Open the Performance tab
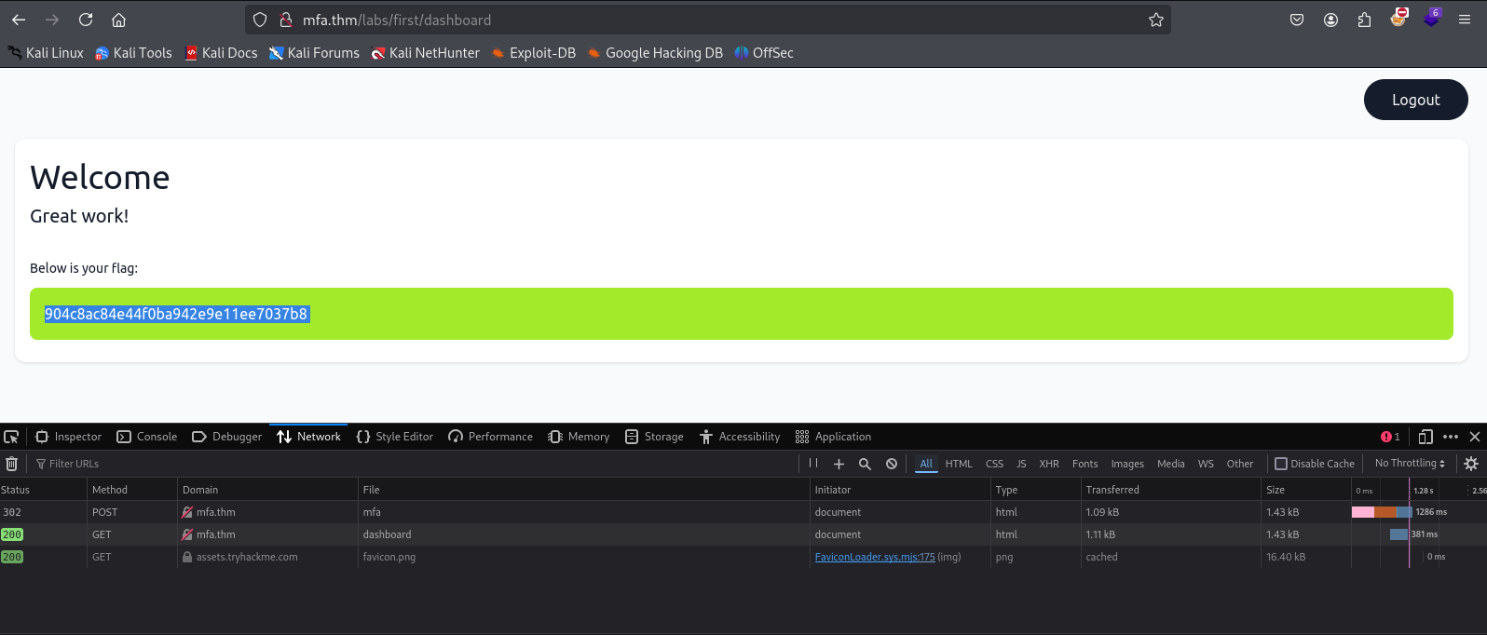1487x635 pixels. coord(491,437)
